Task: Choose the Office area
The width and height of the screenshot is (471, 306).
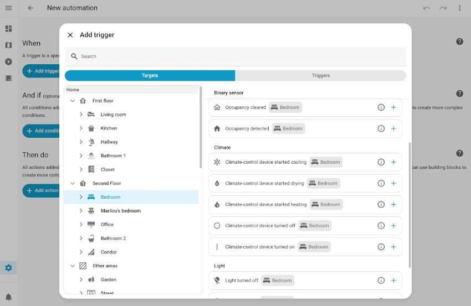Action: click(x=107, y=225)
